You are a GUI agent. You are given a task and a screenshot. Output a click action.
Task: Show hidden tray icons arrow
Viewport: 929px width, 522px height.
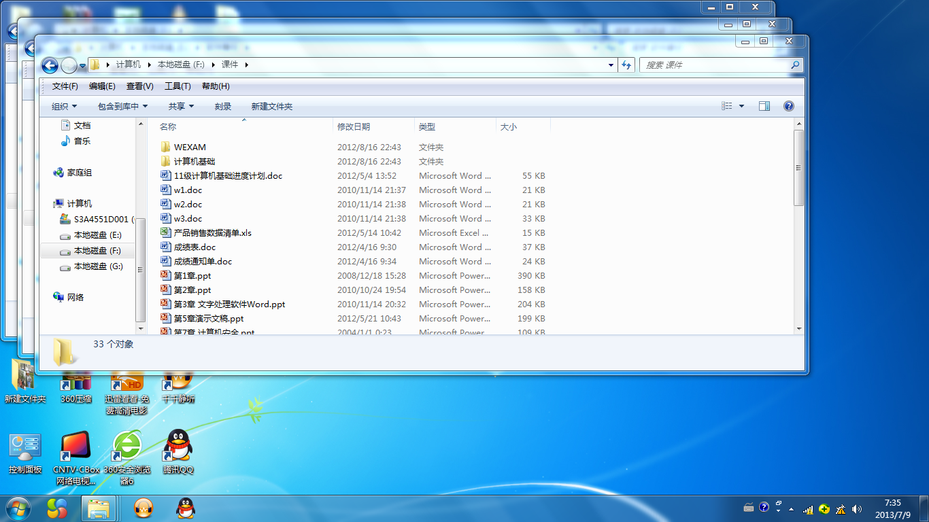(x=791, y=508)
